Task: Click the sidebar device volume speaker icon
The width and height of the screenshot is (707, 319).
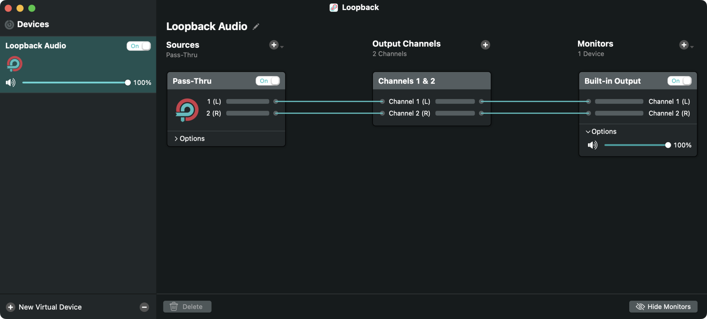Action: point(11,82)
